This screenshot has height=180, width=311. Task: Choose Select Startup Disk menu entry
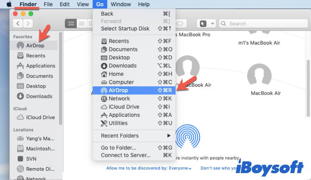pos(134,29)
